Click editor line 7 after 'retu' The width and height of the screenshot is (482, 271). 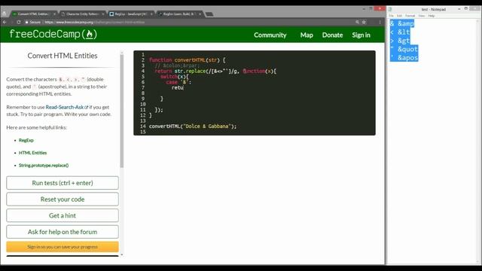point(184,88)
